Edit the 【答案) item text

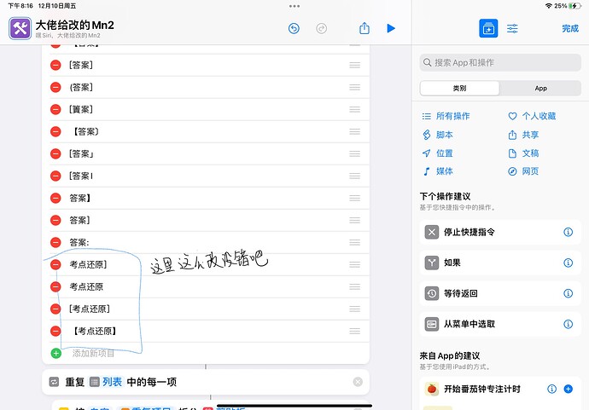coord(85,131)
